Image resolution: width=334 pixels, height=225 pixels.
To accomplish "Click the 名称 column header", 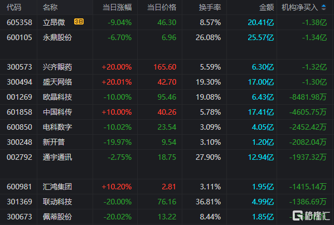I will [50, 7].
